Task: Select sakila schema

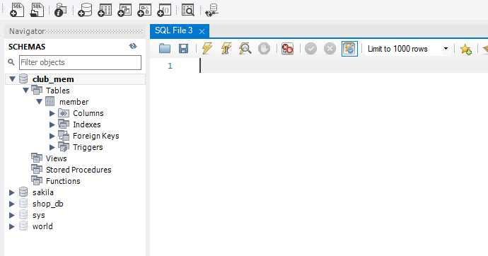Action: tap(43, 192)
